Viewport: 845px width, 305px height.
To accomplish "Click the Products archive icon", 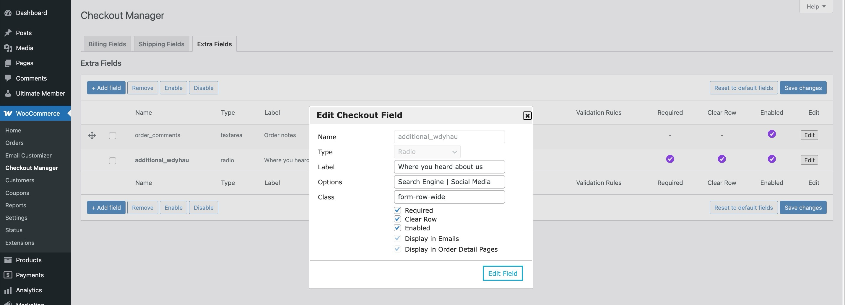I will (x=8, y=260).
